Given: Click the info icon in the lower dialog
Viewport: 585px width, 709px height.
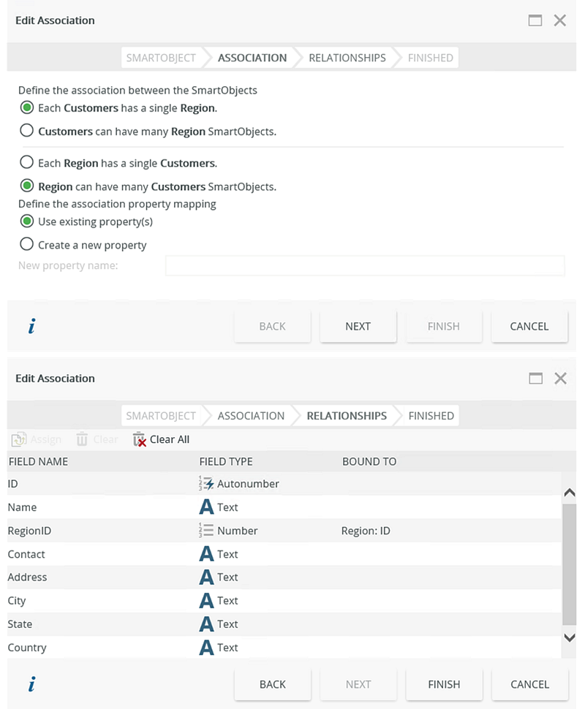Looking at the screenshot, I should [x=31, y=684].
